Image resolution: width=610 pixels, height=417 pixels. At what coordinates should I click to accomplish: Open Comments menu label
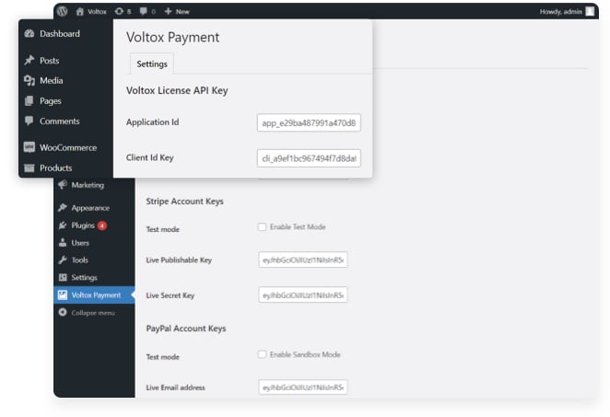(60, 121)
